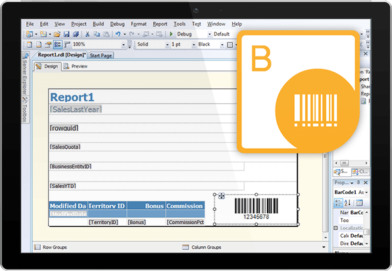Expand the New Project icon dropdown arrow
This screenshot has width=392, height=271.
(36, 34)
